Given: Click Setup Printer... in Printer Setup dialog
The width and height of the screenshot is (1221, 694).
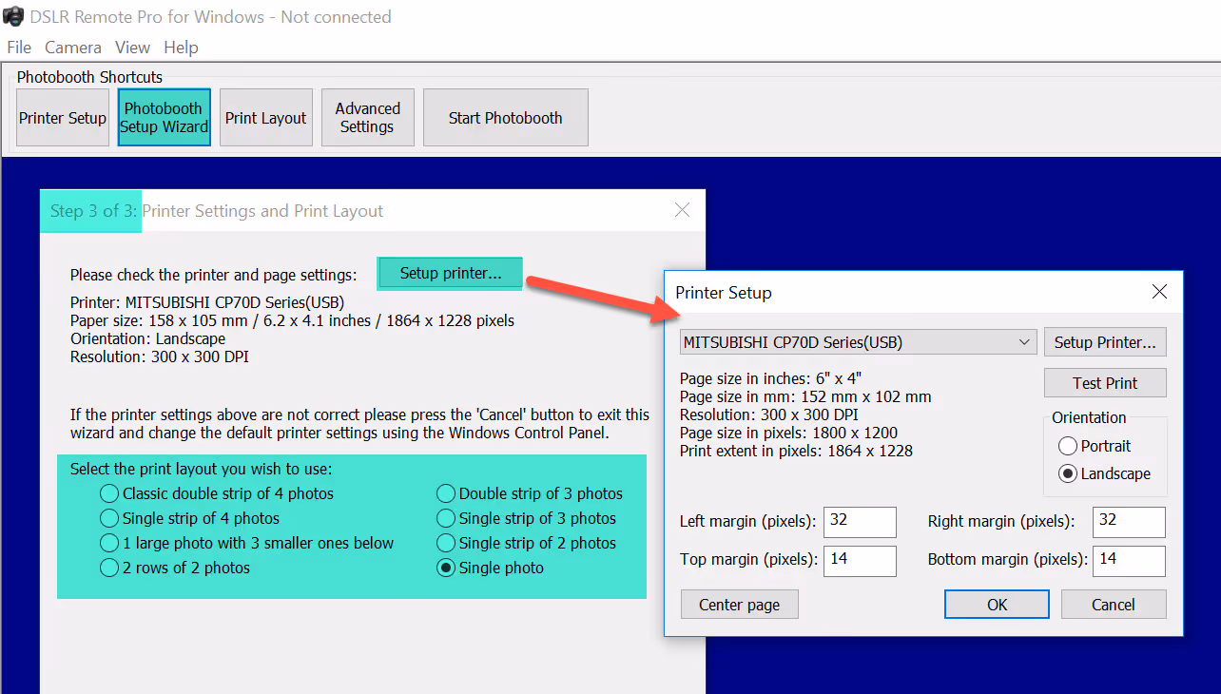Looking at the screenshot, I should point(1105,342).
